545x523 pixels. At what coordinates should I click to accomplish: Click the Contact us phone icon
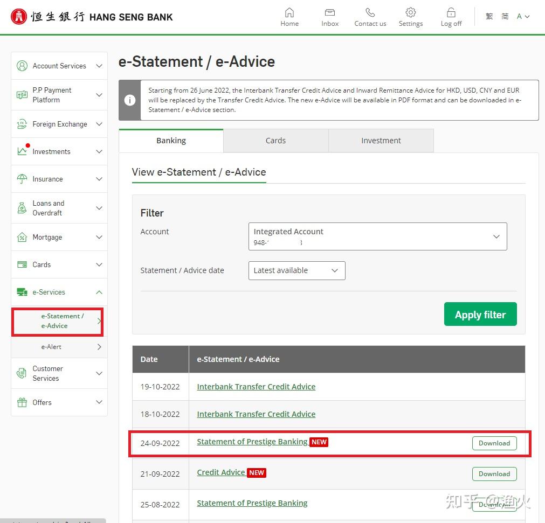[x=370, y=13]
